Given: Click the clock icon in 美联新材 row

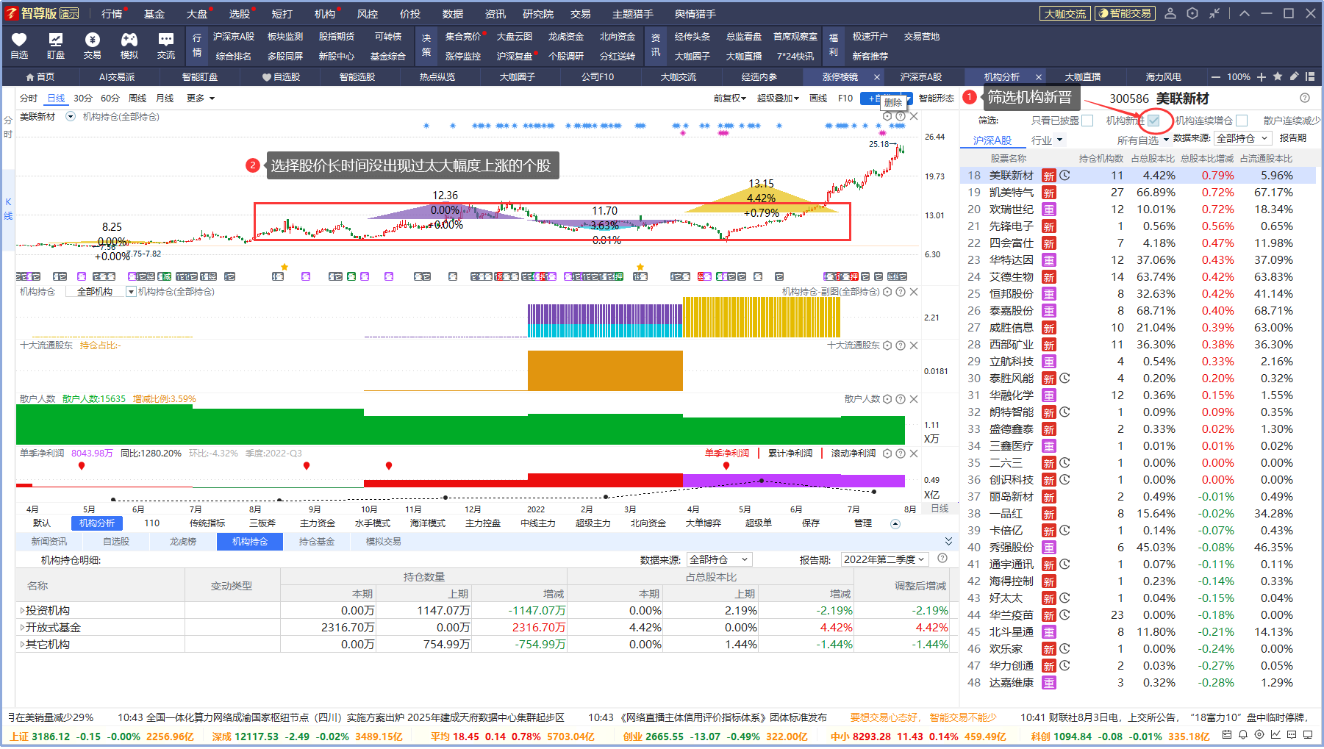Looking at the screenshot, I should tap(1064, 175).
